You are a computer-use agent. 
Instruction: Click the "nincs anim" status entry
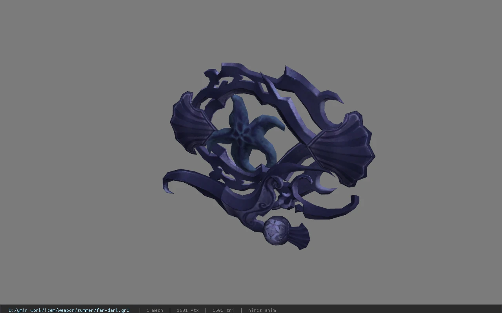click(262, 310)
